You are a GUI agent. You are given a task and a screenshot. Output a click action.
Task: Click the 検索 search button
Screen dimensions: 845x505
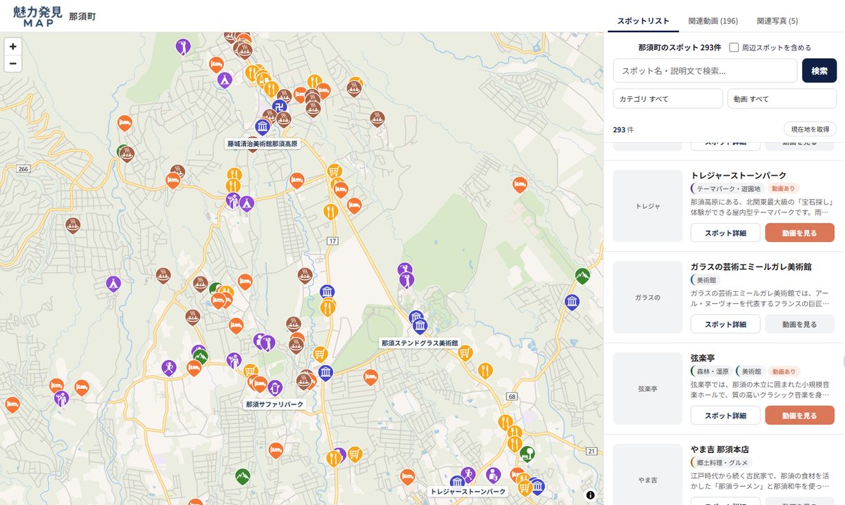pos(820,71)
